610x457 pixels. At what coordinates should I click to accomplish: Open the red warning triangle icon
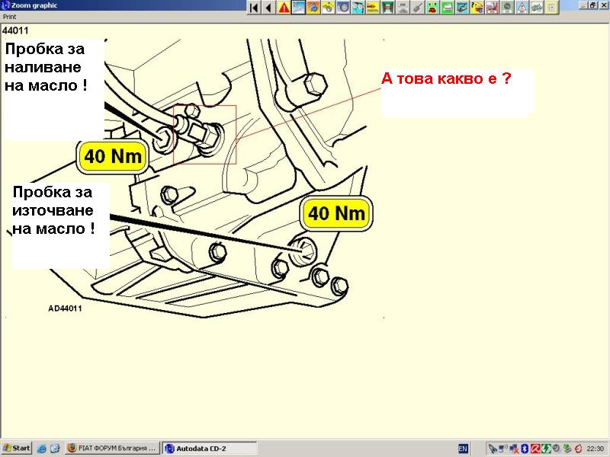(x=284, y=8)
